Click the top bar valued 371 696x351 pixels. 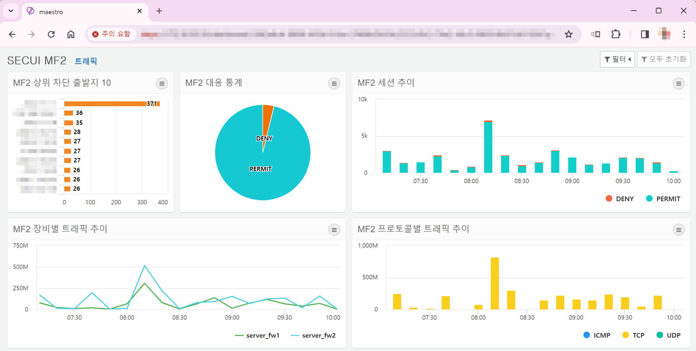point(112,104)
